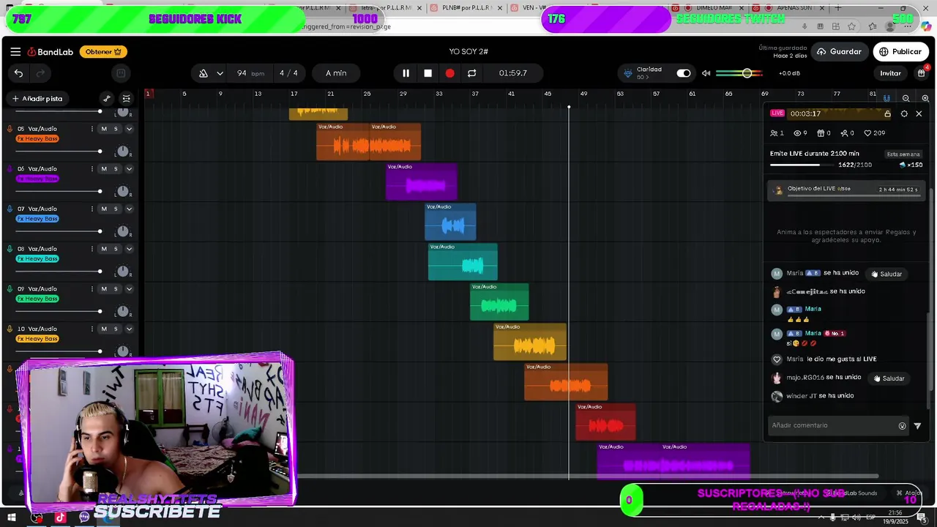Click Saludar next to María
This screenshot has height=527, width=937.
click(x=886, y=274)
